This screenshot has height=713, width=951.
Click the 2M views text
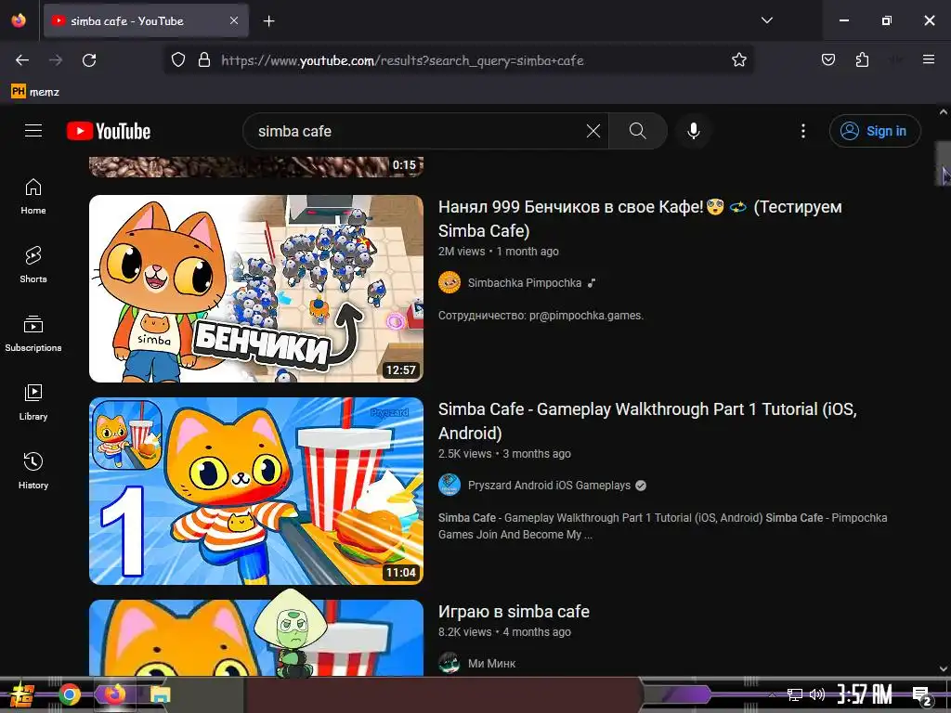click(462, 251)
